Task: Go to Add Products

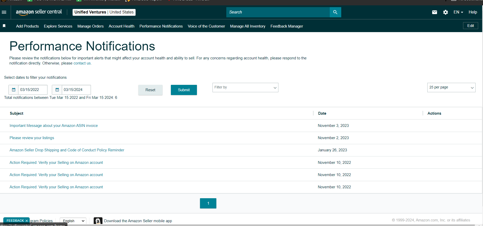Action: (x=27, y=26)
